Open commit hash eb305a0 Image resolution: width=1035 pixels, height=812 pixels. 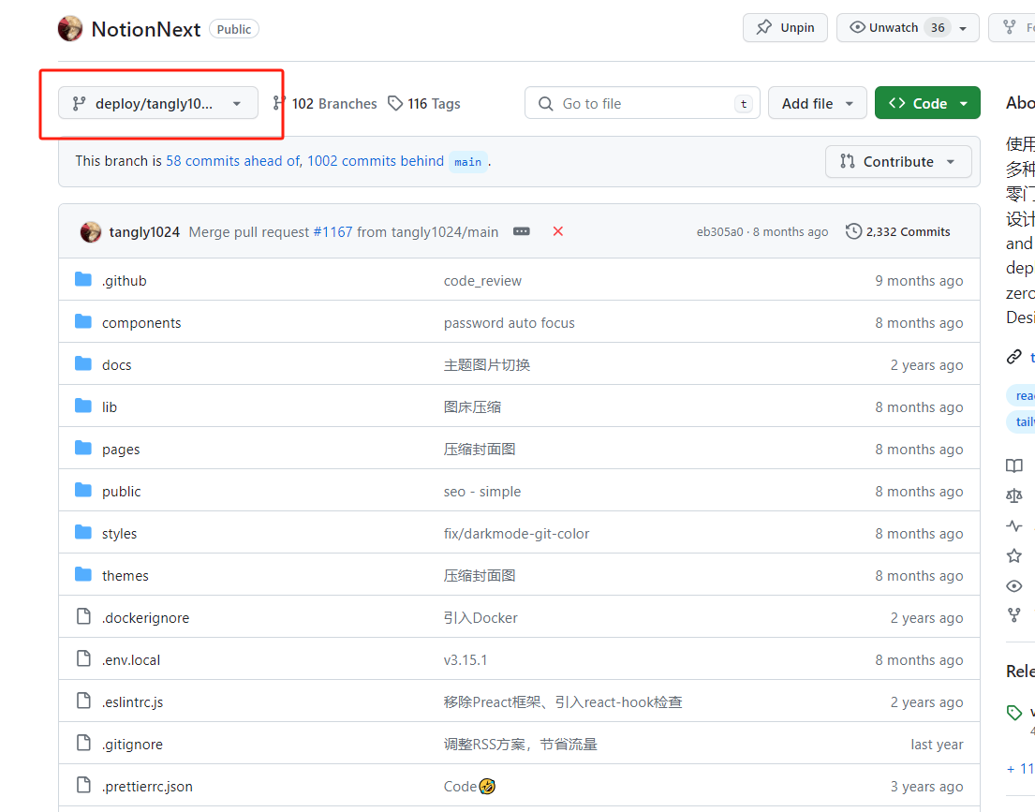point(719,231)
